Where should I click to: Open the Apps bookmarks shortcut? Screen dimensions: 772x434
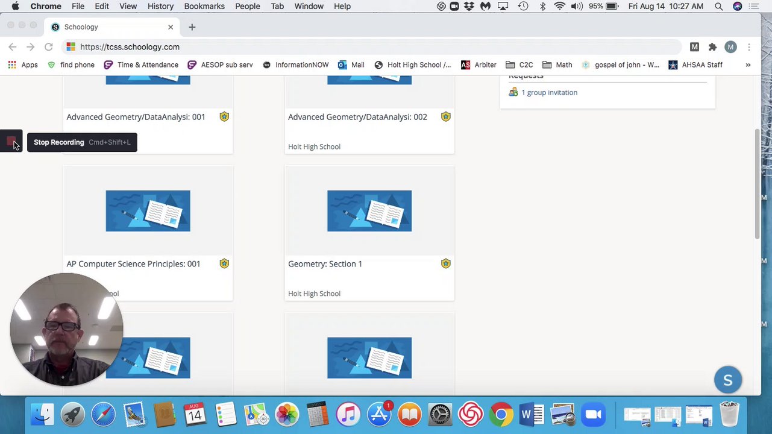tap(23, 64)
